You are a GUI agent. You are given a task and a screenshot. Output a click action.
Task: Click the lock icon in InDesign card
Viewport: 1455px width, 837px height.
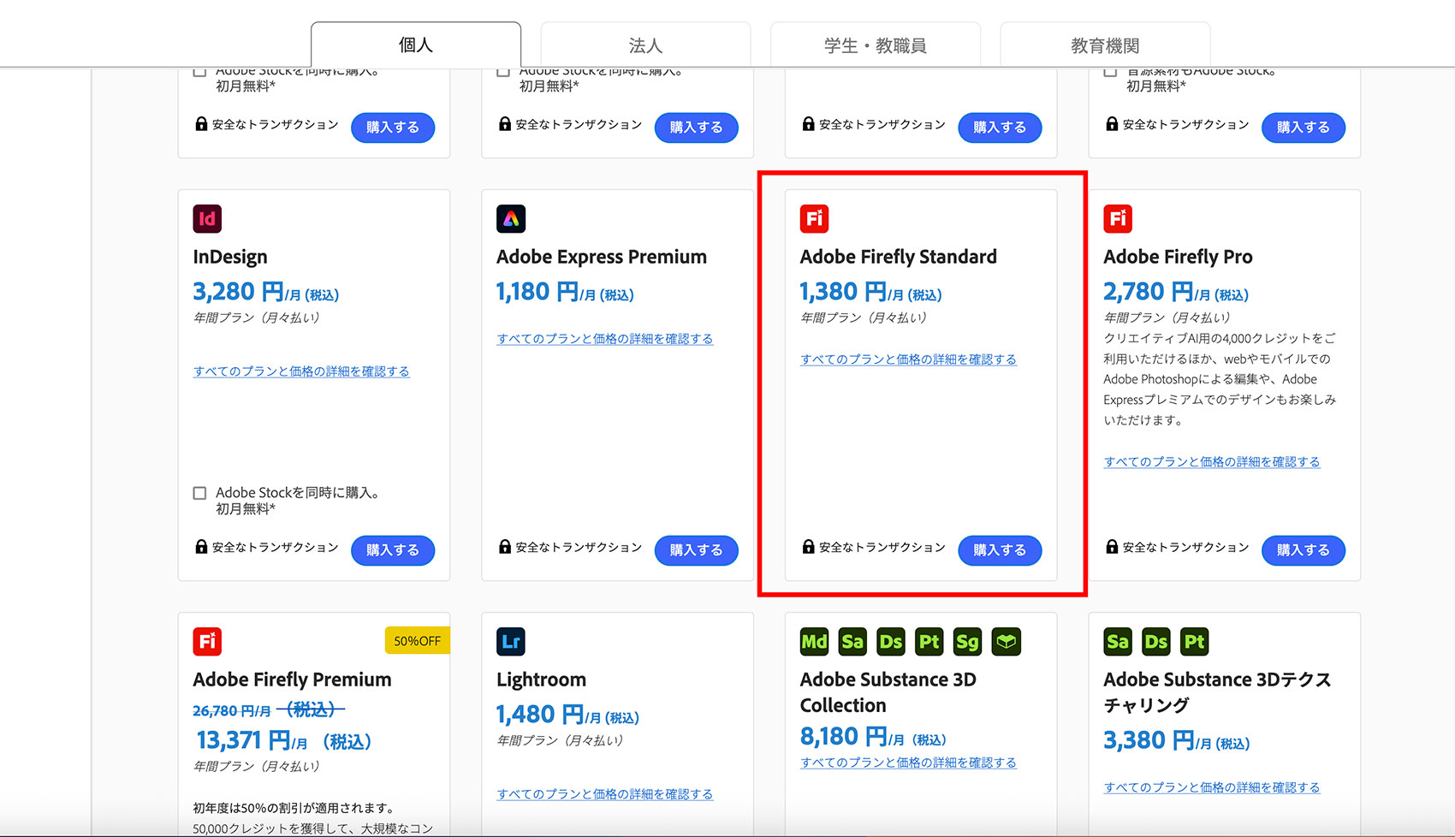(x=201, y=546)
